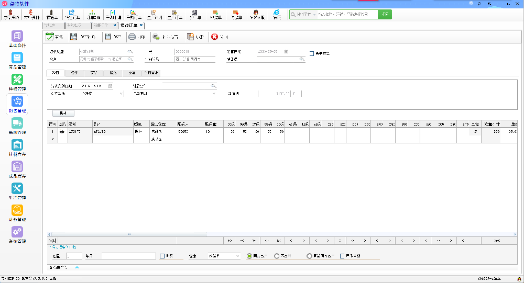
Task: Select table row 1 number cell
Action: (52, 132)
